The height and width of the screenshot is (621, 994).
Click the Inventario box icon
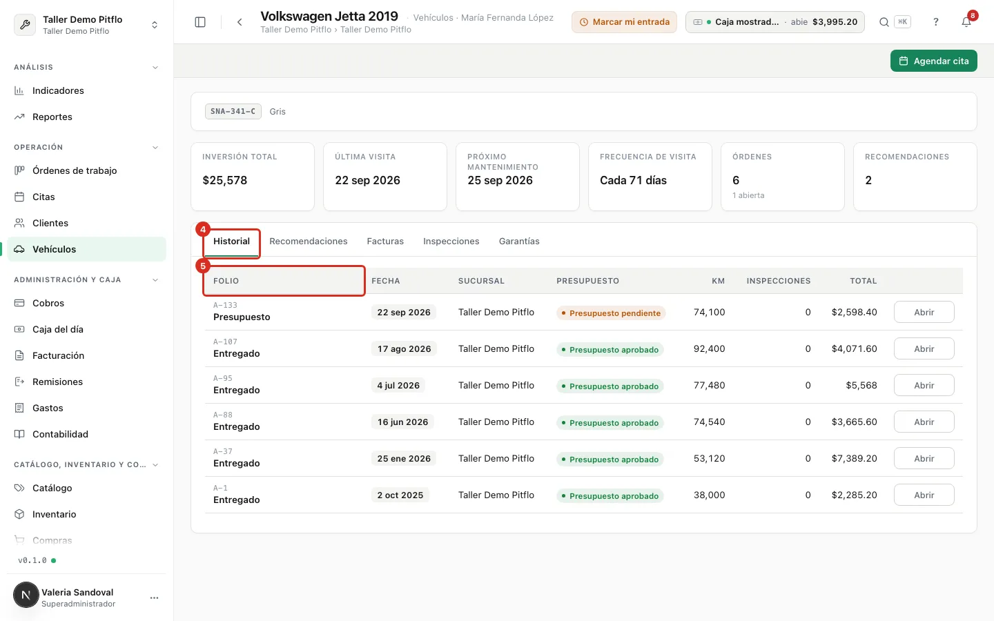tap(19, 514)
